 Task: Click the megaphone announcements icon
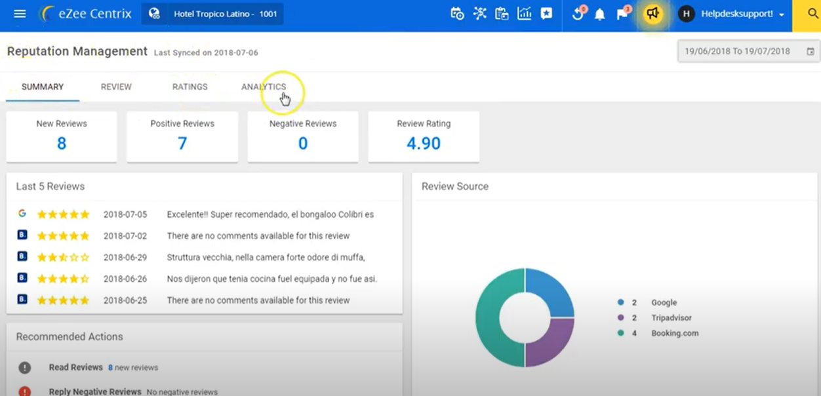(x=652, y=14)
